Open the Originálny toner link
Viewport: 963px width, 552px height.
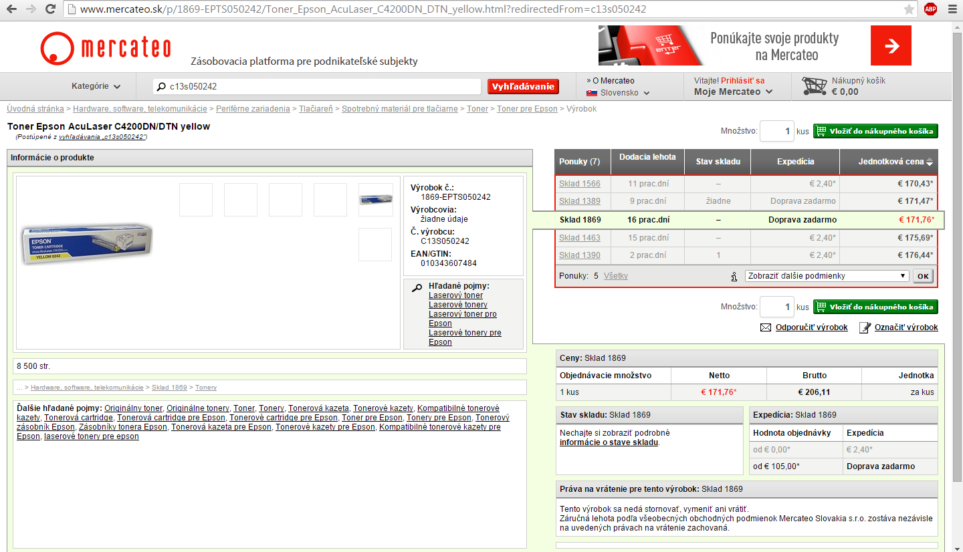pyautogui.click(x=134, y=408)
